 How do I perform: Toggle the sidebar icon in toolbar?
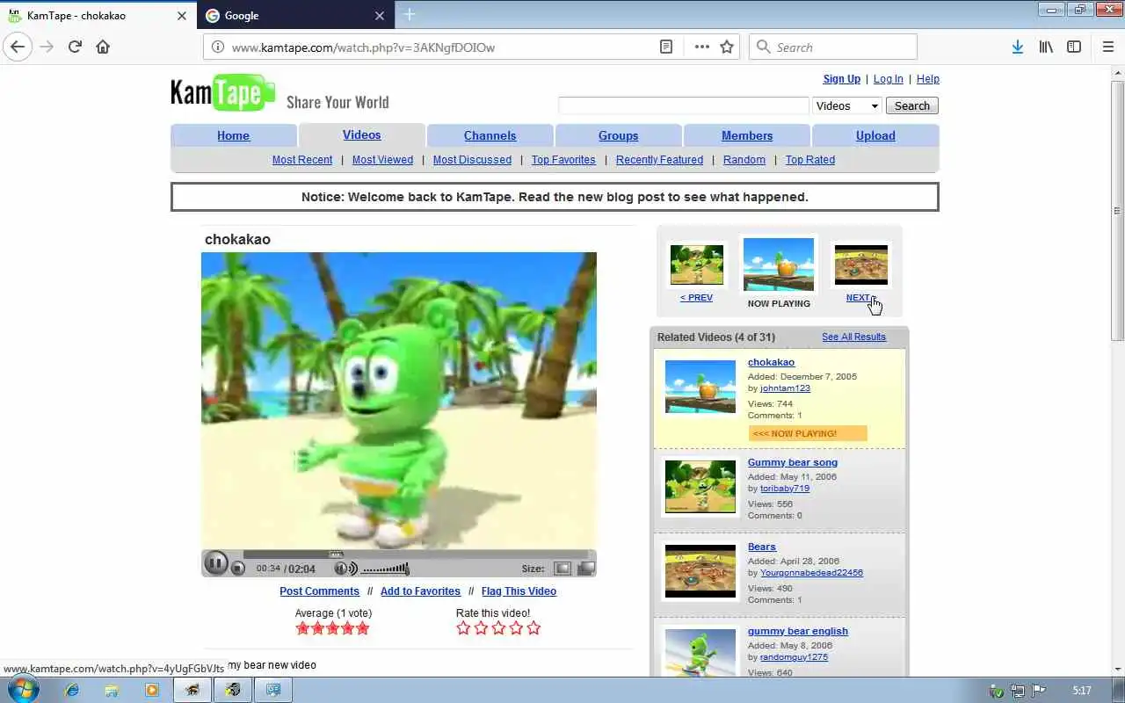coord(1074,47)
